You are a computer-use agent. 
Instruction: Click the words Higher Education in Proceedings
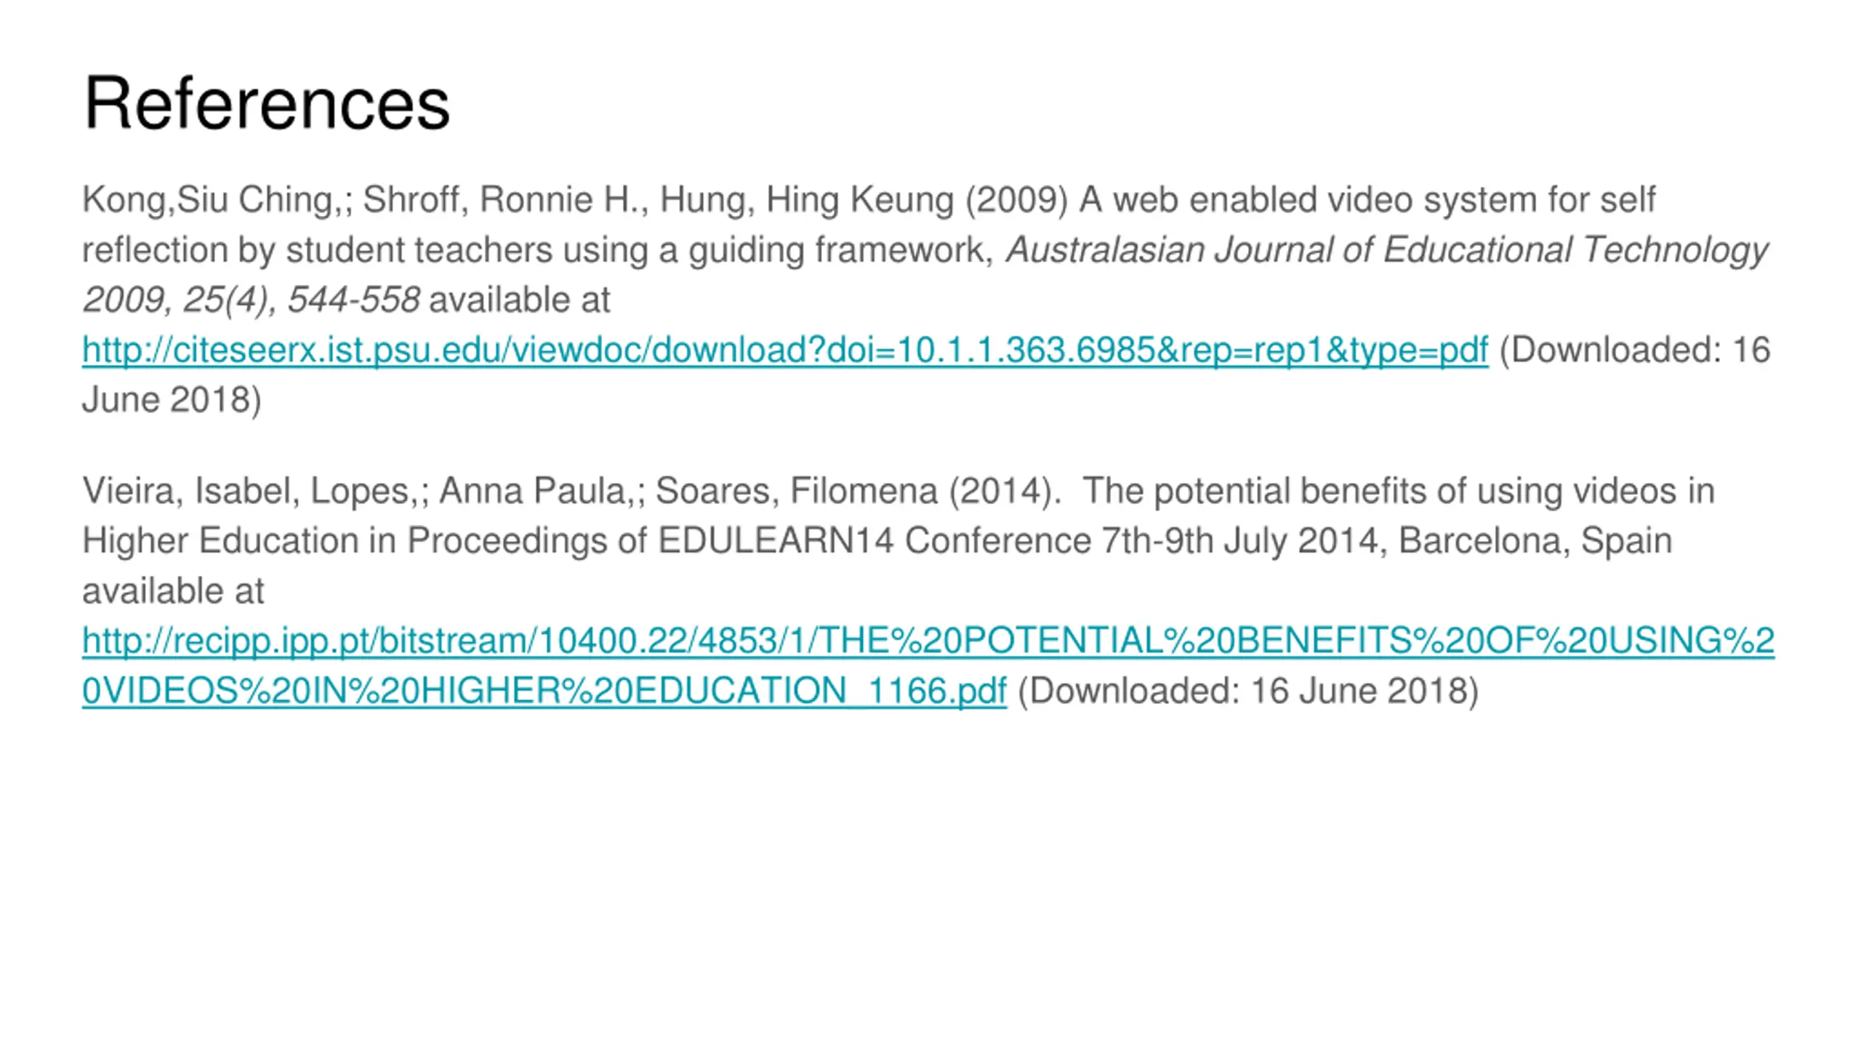345,541
